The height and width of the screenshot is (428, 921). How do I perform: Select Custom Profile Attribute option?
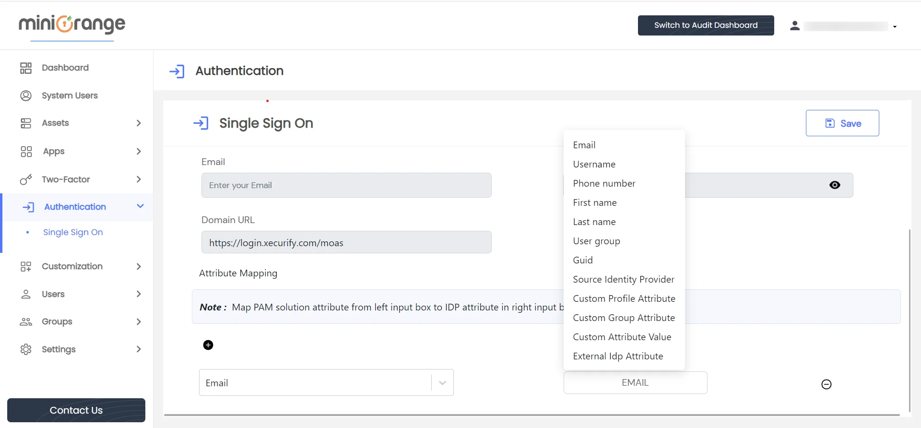tap(624, 298)
